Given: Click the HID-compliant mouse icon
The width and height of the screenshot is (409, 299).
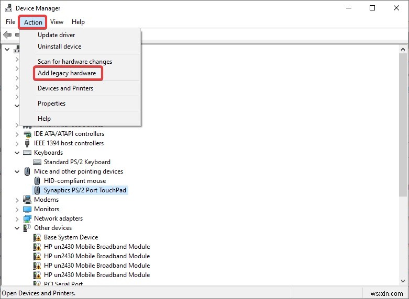Looking at the screenshot, I should tap(37, 181).
